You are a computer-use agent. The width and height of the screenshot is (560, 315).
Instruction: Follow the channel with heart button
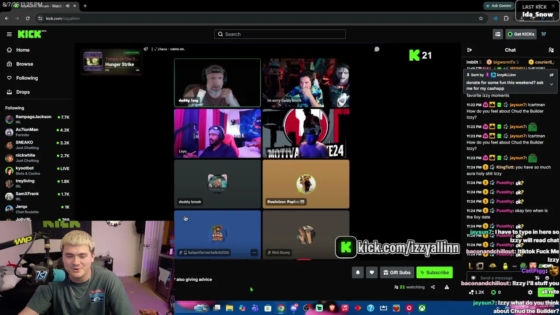click(371, 273)
